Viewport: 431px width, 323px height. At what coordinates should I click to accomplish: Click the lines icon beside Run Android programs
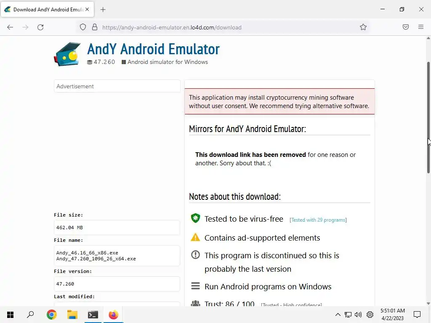tap(195, 286)
